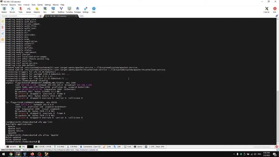Follow the mobaxterm.mobatek.net link
This screenshot has height=157, width=279.
[x=87, y=150]
